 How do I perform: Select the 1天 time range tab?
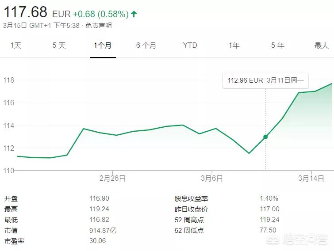(16, 46)
